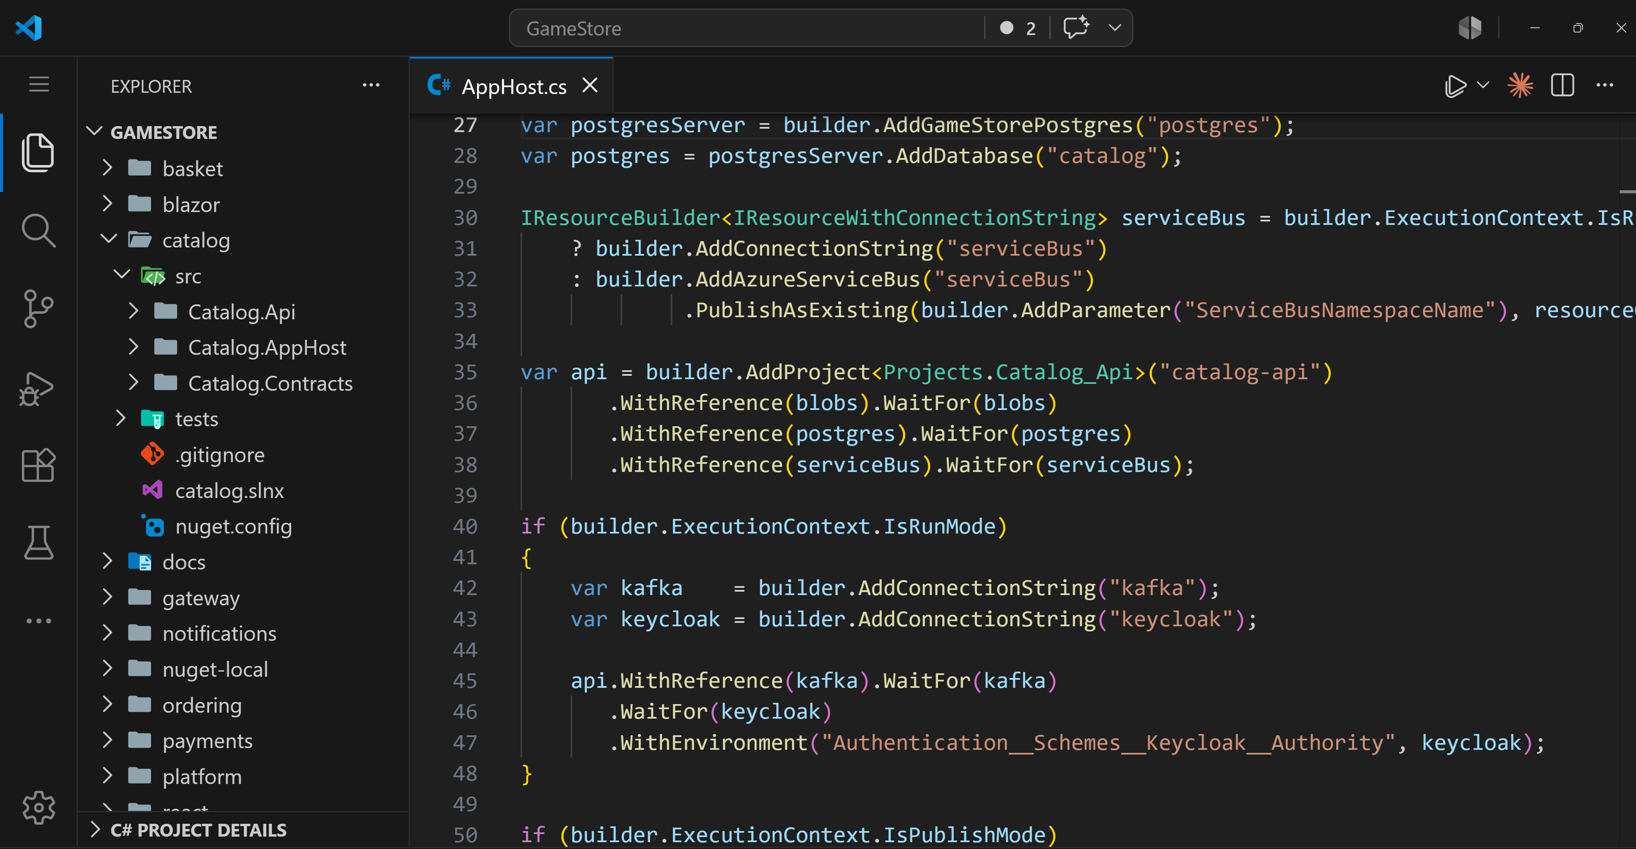Open the Manage gear icon
Screen dimensions: 1636x849
tap(38, 808)
